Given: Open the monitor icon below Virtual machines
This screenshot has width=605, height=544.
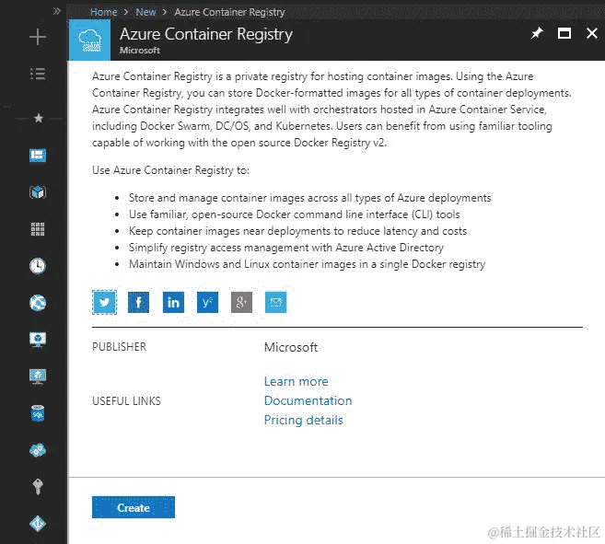Looking at the screenshot, I should (x=38, y=376).
